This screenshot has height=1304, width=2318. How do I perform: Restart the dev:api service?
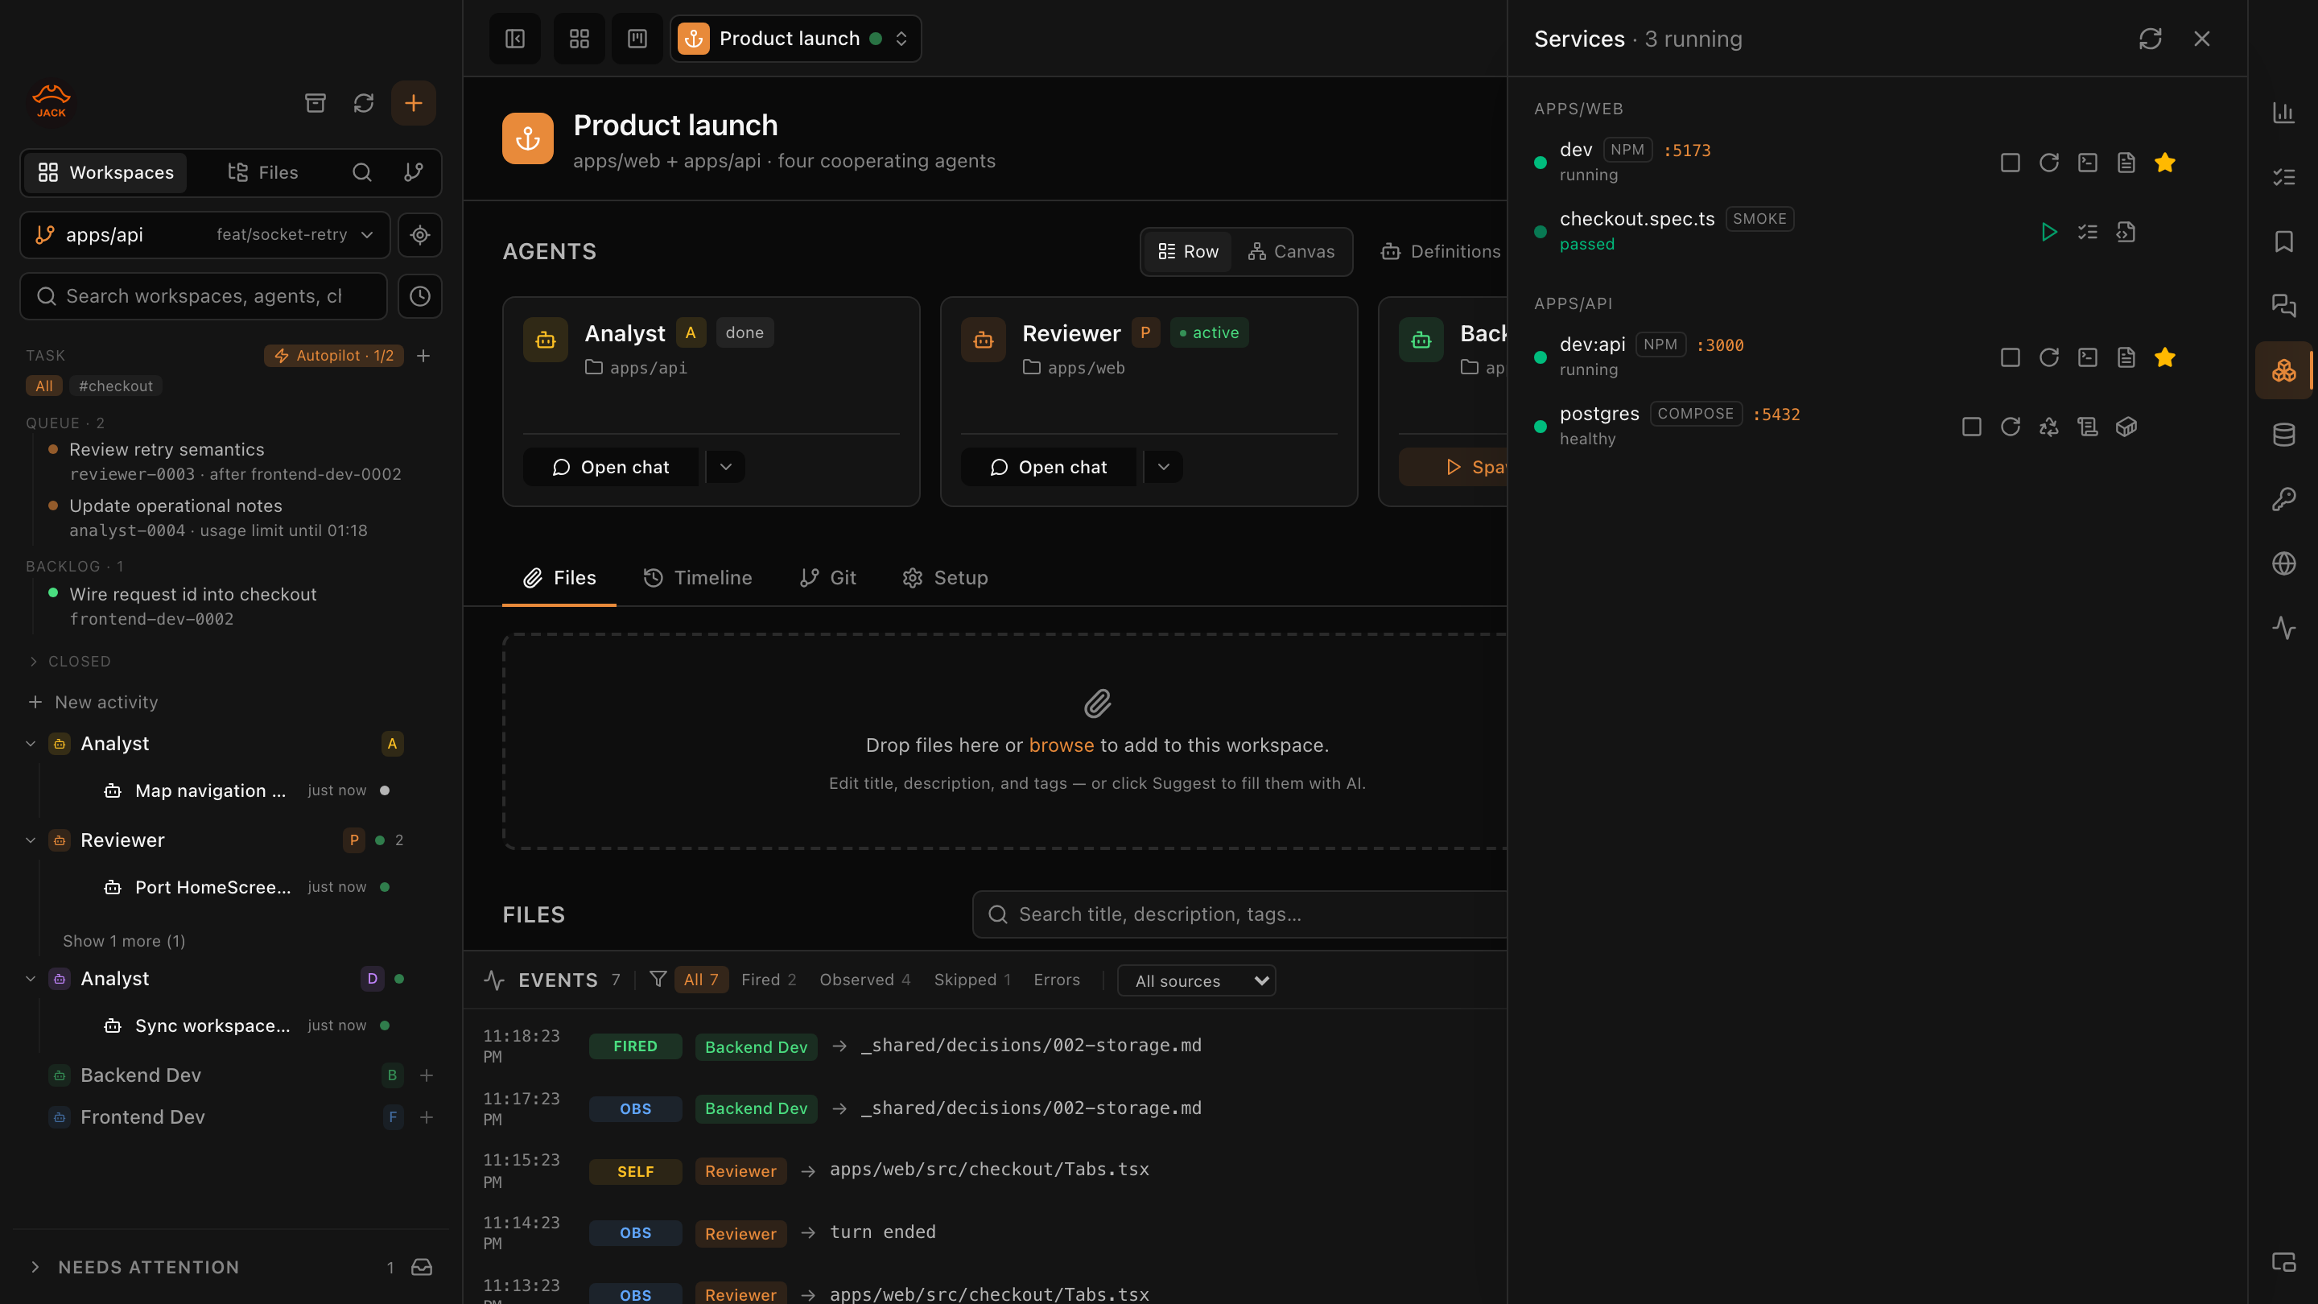click(2048, 357)
